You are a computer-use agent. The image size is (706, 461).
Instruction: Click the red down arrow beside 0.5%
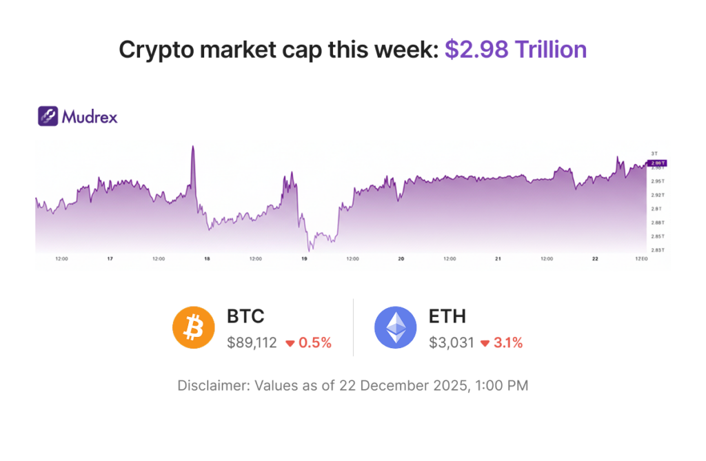coord(290,343)
